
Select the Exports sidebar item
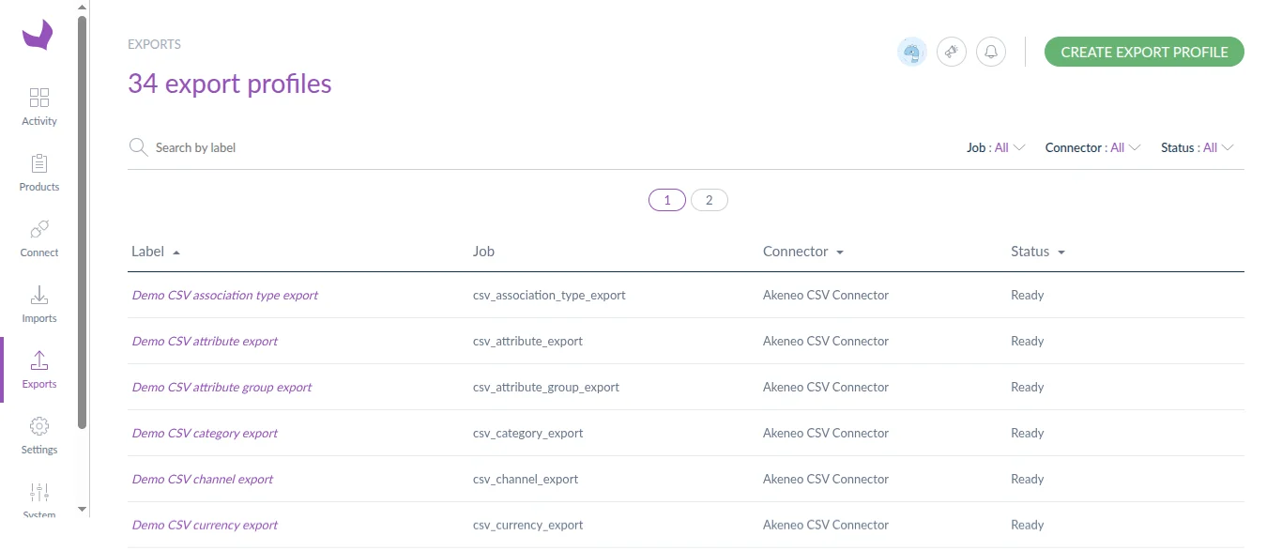click(x=38, y=369)
